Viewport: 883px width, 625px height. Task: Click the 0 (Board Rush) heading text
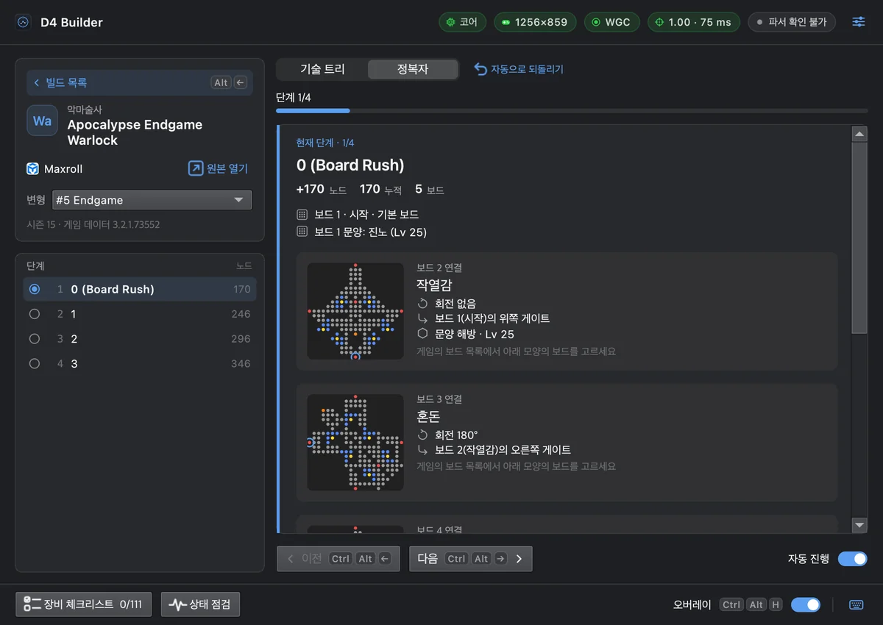[350, 165]
